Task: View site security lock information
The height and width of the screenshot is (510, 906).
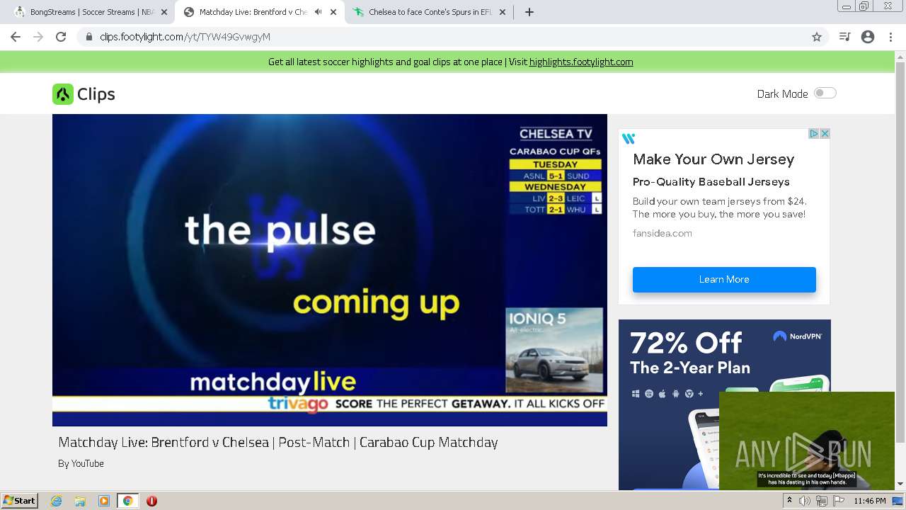Action: click(88, 37)
